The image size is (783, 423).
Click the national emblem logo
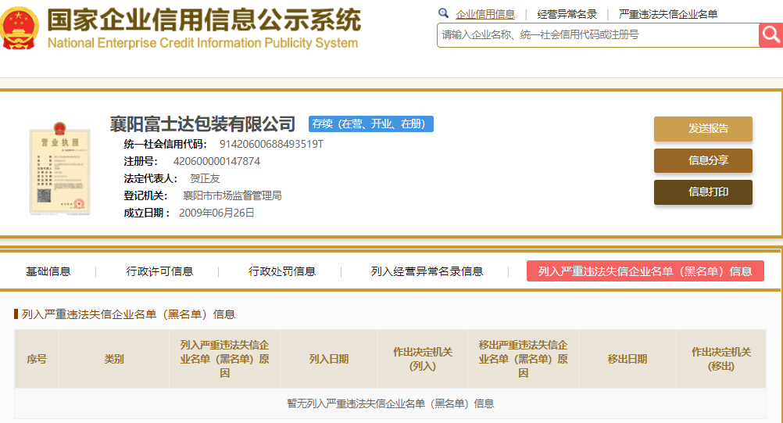pyautogui.click(x=19, y=28)
